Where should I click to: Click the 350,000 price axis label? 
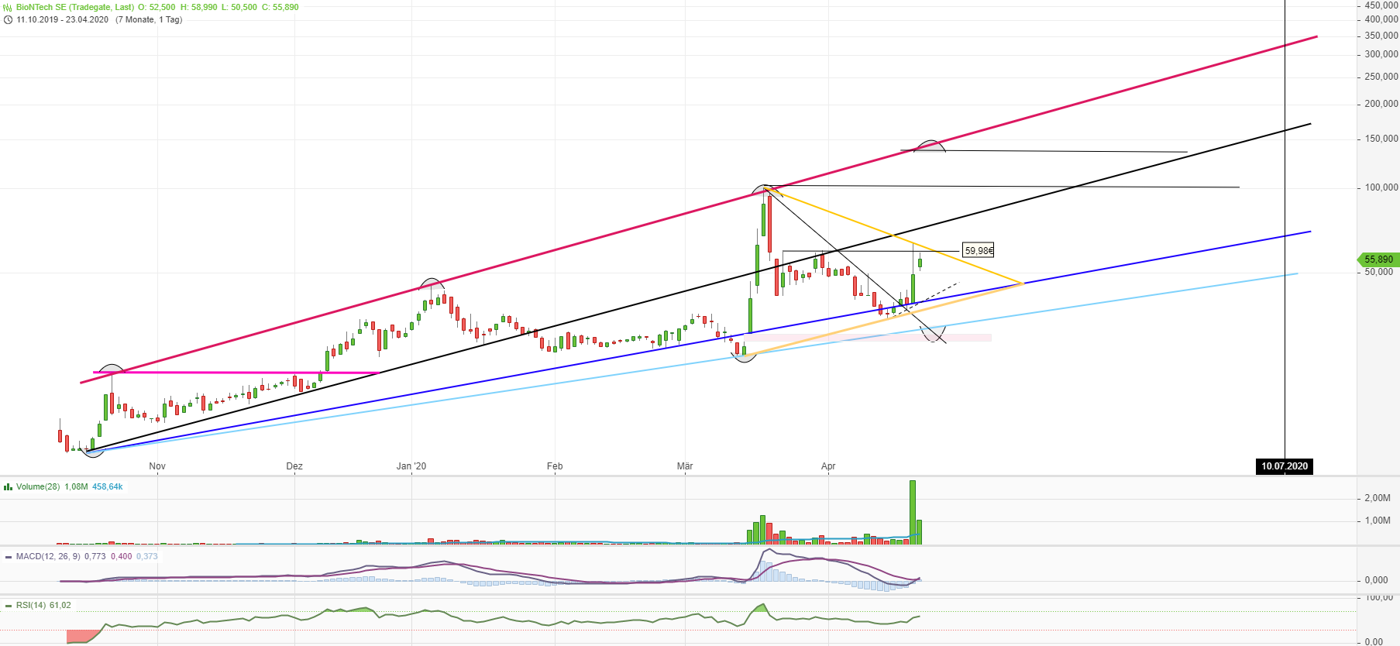point(1381,36)
